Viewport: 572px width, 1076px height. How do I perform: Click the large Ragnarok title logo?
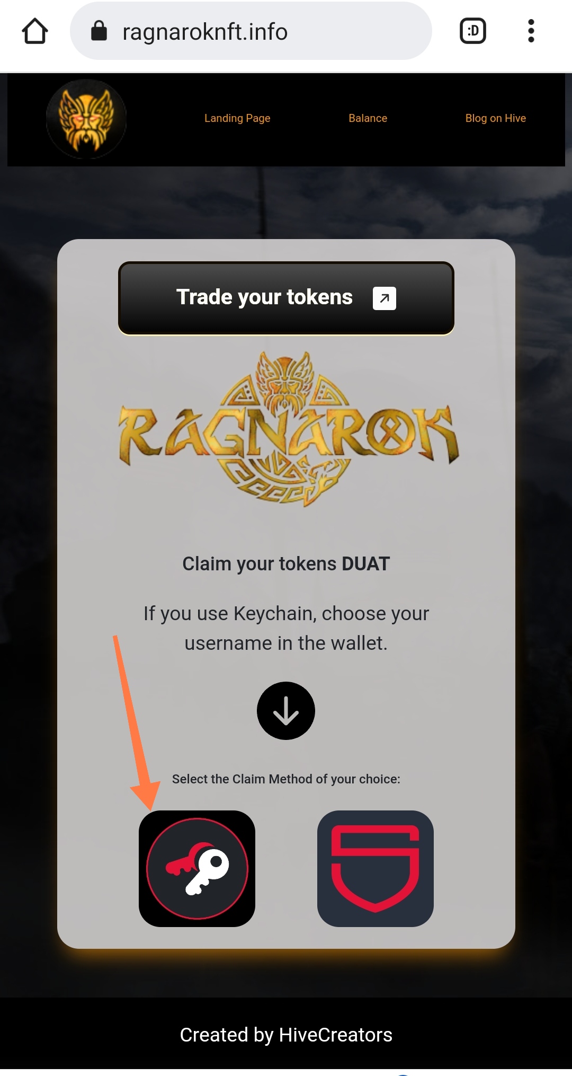coord(288,428)
